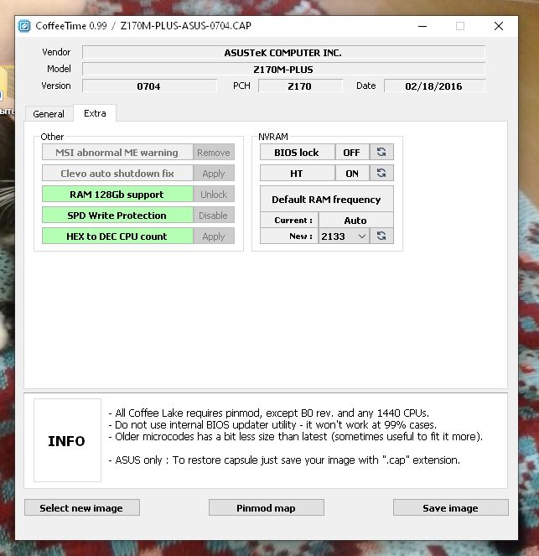539x556 pixels.
Task: Click the INFO box
Action: pos(67,440)
